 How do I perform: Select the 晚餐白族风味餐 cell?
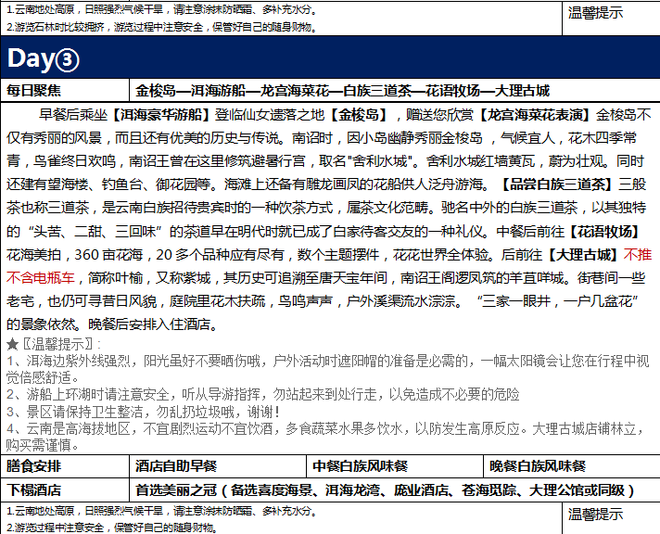pos(539,465)
